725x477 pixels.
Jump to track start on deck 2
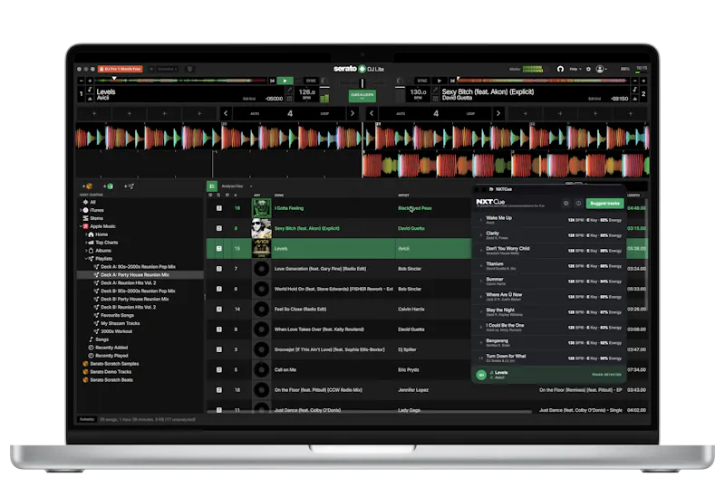tap(452, 81)
